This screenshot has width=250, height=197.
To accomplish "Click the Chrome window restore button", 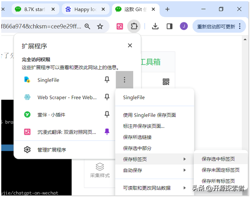I will click(221, 9).
